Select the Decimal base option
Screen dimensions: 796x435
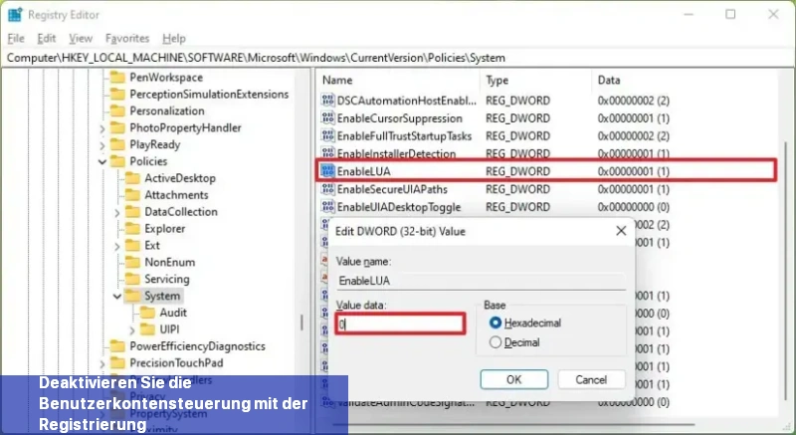(x=496, y=342)
